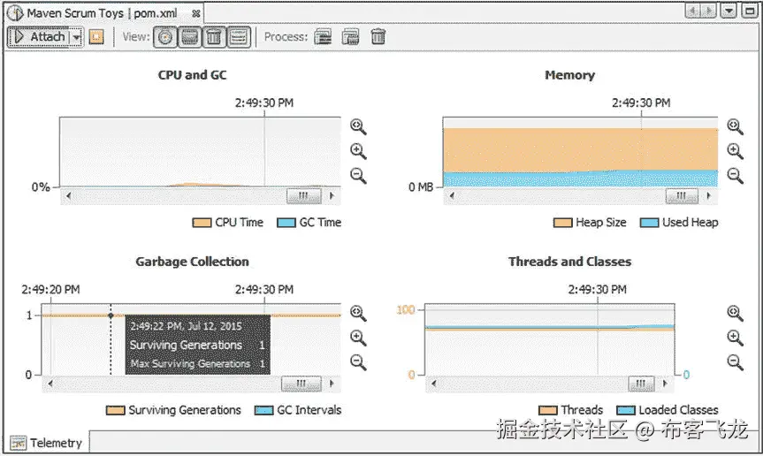The width and height of the screenshot is (763, 456).
Task: Click the Loaded Classes legend swatch
Action: [x=626, y=410]
